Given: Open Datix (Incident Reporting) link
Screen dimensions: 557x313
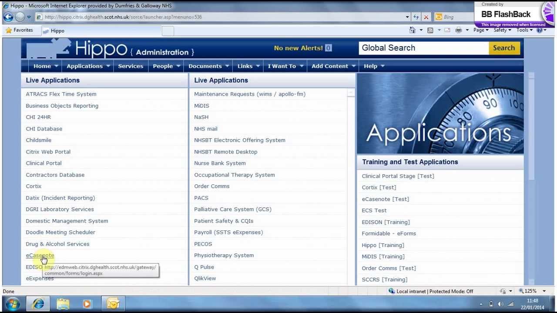Looking at the screenshot, I should point(60,198).
